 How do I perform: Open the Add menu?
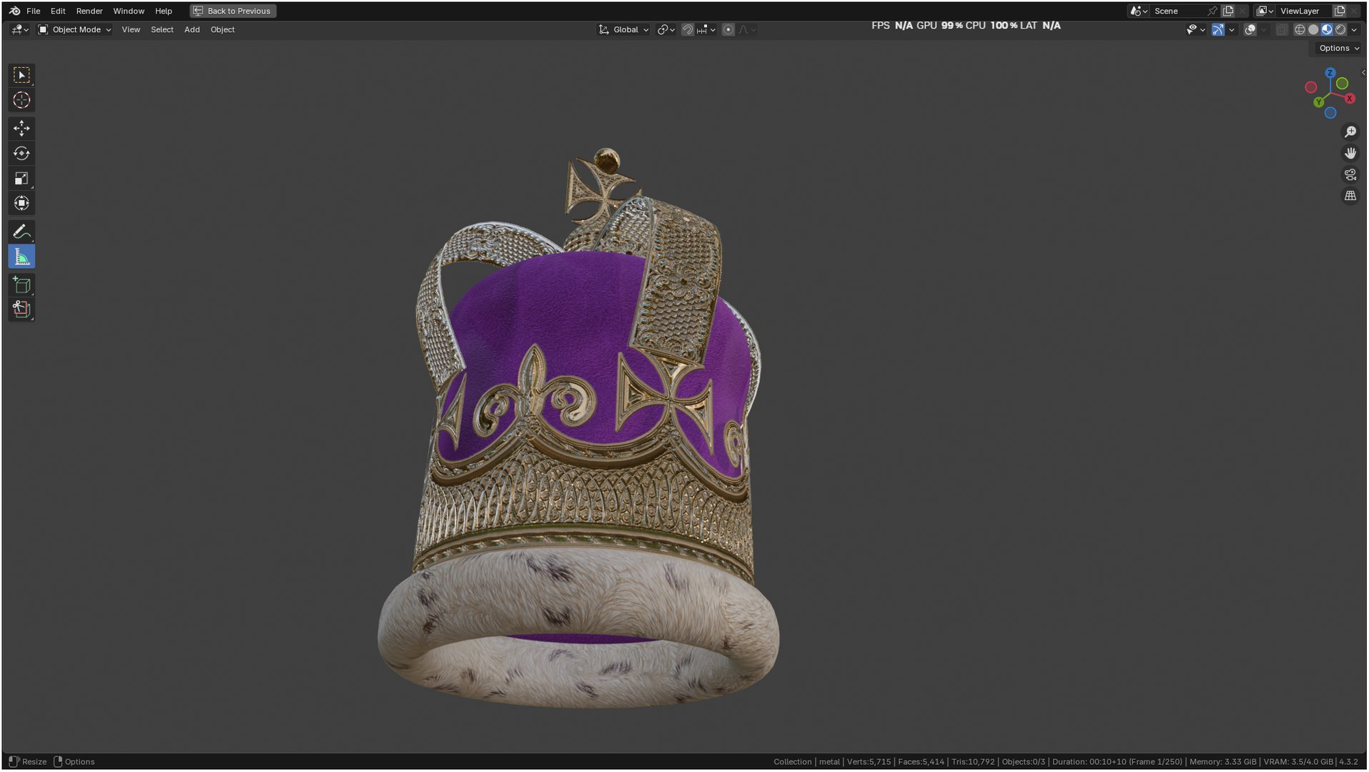(x=192, y=29)
